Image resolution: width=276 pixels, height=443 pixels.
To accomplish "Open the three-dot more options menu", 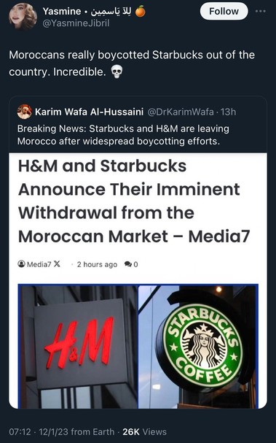I will 260,11.
